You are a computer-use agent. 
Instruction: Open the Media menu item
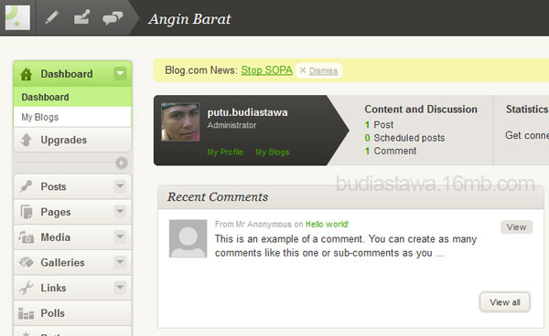[x=72, y=237]
